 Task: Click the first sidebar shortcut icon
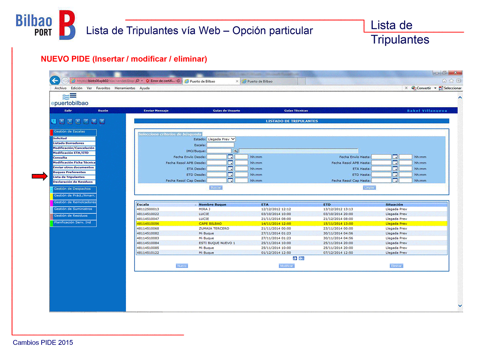pyautogui.click(x=54, y=121)
